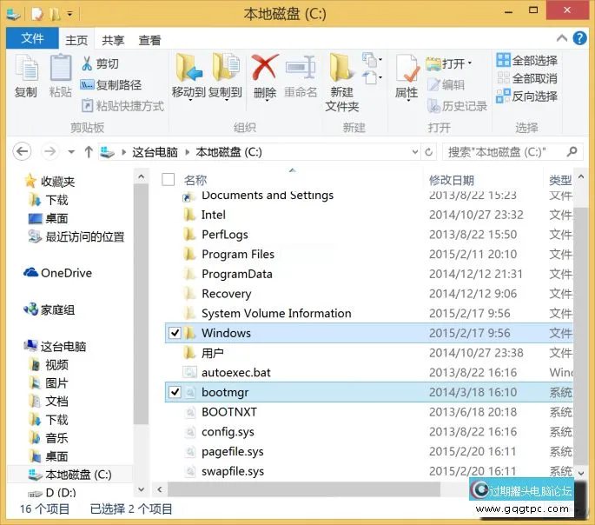Click Select none (全部取消)
Viewport: 595px width, 525px height.
tap(526, 78)
